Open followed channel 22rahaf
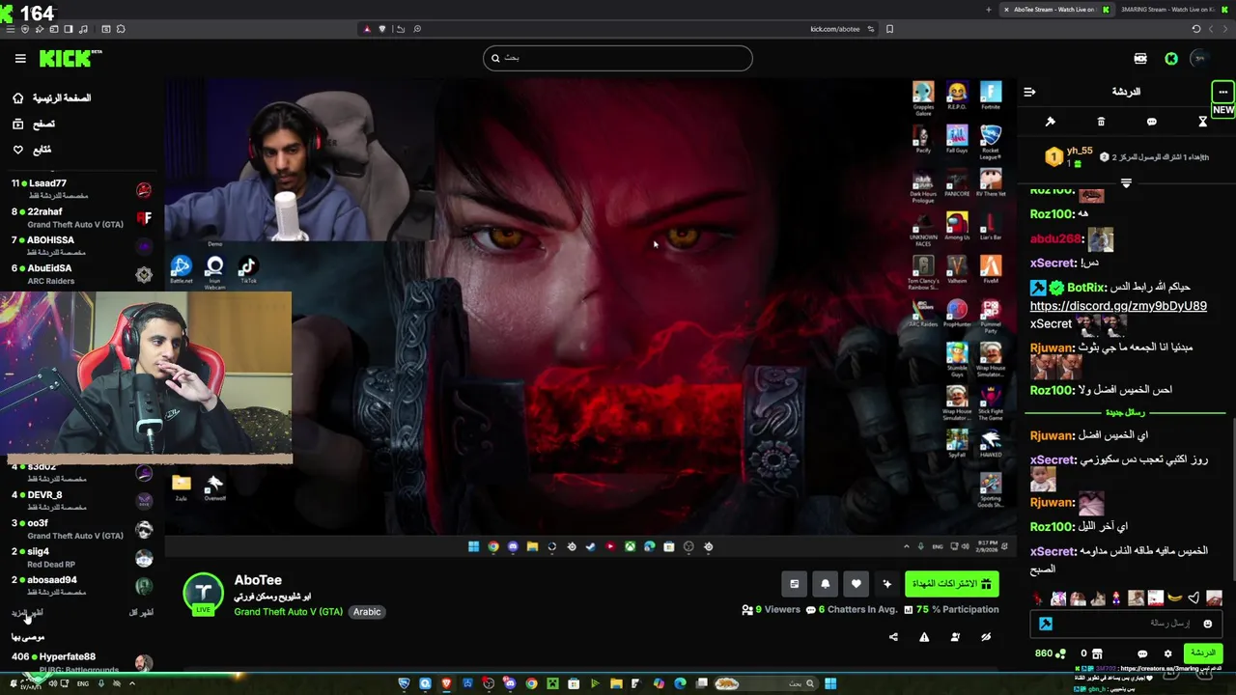 pyautogui.click(x=81, y=217)
